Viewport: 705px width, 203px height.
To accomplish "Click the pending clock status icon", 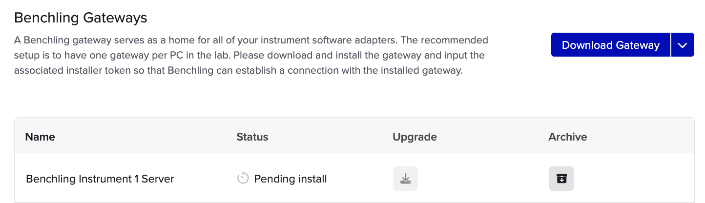I will pyautogui.click(x=243, y=179).
